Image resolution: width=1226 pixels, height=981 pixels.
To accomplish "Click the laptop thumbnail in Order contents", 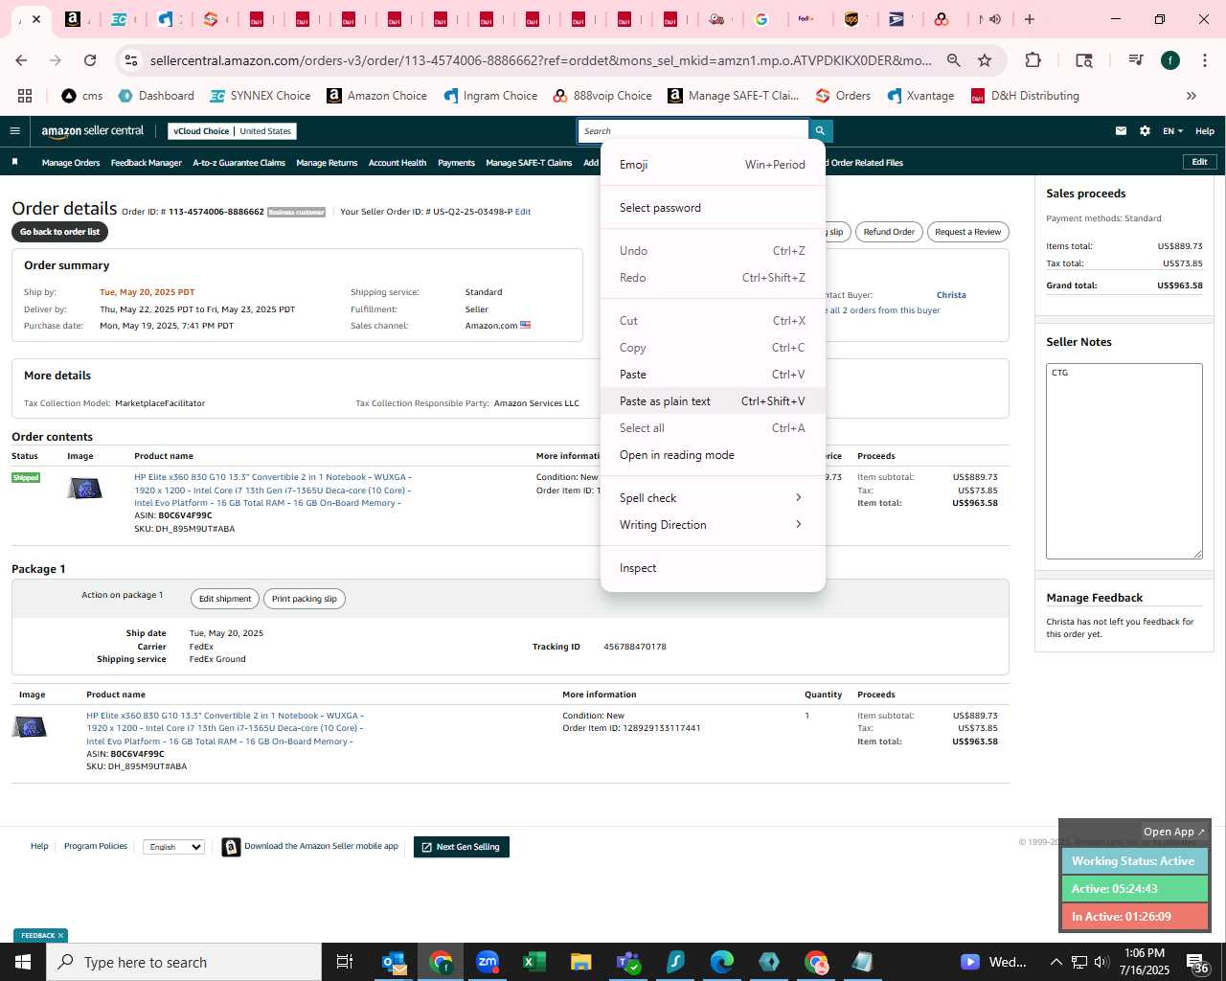I will [84, 489].
